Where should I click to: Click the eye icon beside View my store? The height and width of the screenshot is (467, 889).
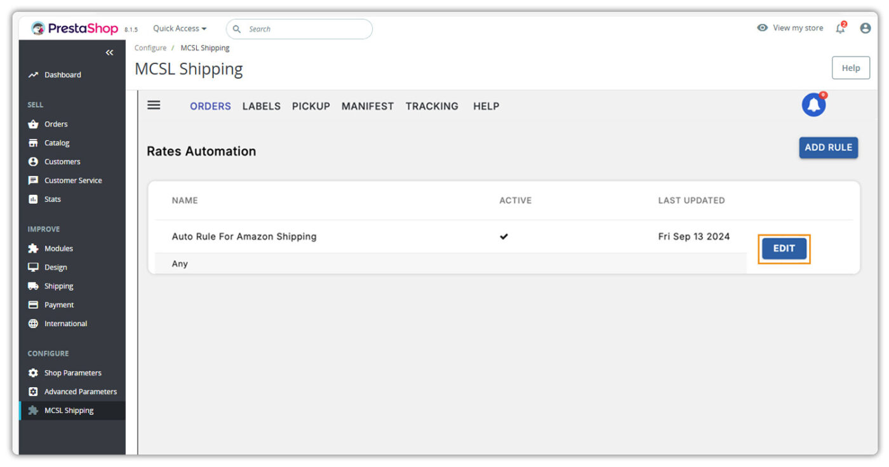click(763, 28)
